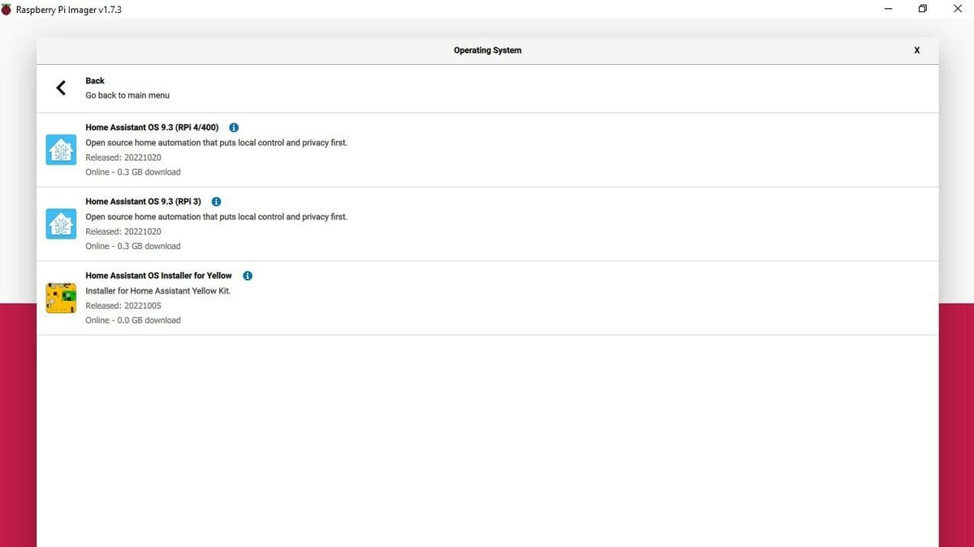
Task: Click 'Go back to main menu' text
Action: tap(127, 95)
